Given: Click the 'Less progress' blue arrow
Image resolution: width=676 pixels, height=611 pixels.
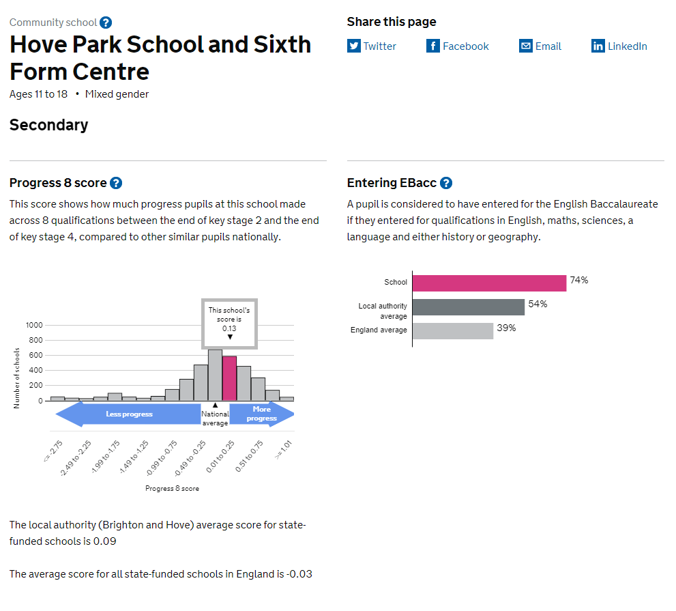Looking at the screenshot, I should click(128, 414).
